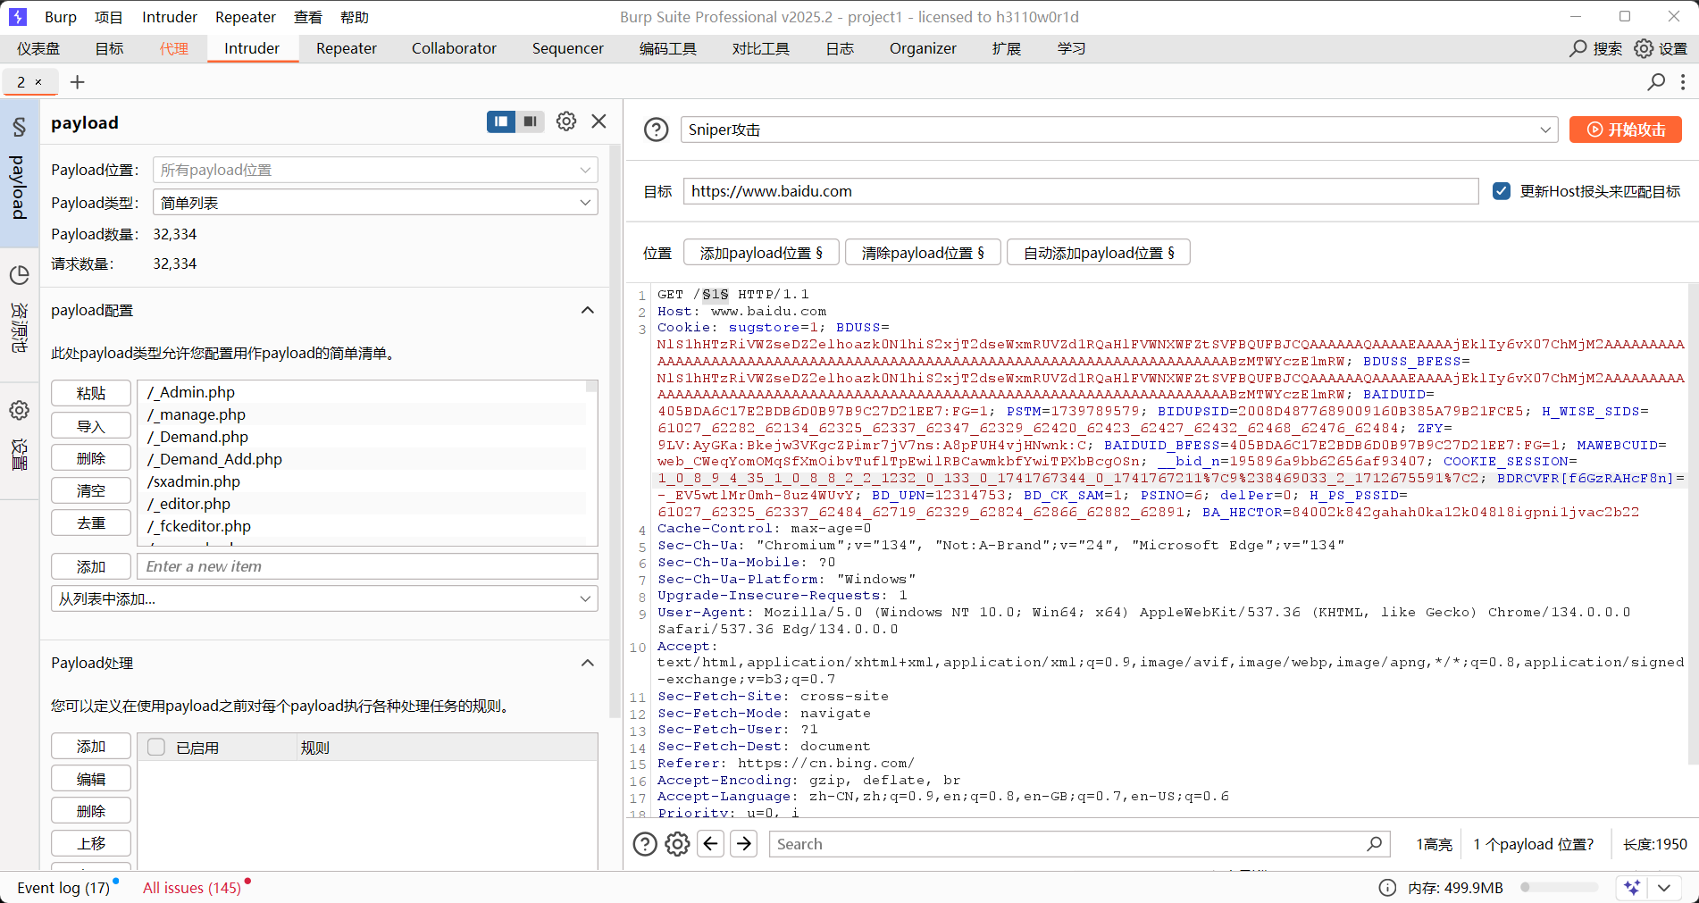
Task: Focus the request editor Search field
Action: [1079, 844]
